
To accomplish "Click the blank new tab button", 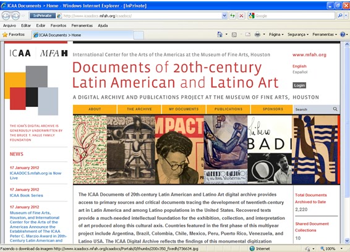I will pos(139,35).
